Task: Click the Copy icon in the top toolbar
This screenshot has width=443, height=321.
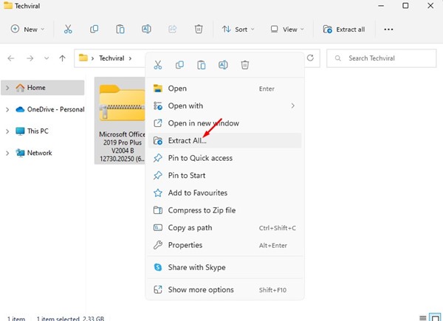Action: 94,29
